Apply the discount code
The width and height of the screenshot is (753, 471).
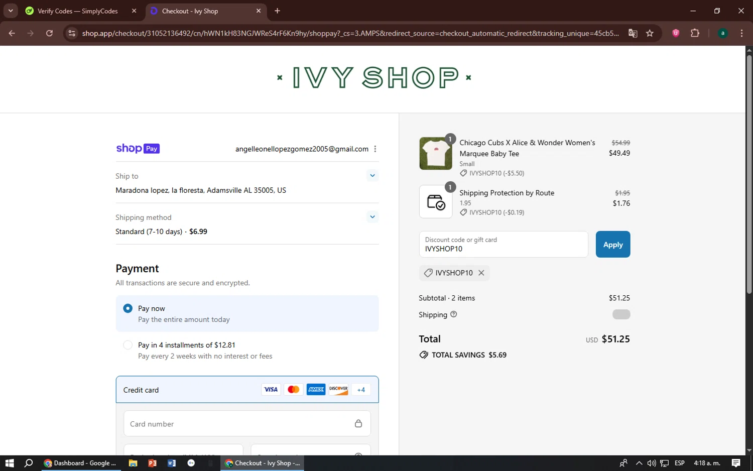[613, 245]
